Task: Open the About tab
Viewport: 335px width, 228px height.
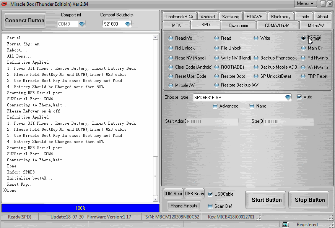Action: (x=323, y=16)
